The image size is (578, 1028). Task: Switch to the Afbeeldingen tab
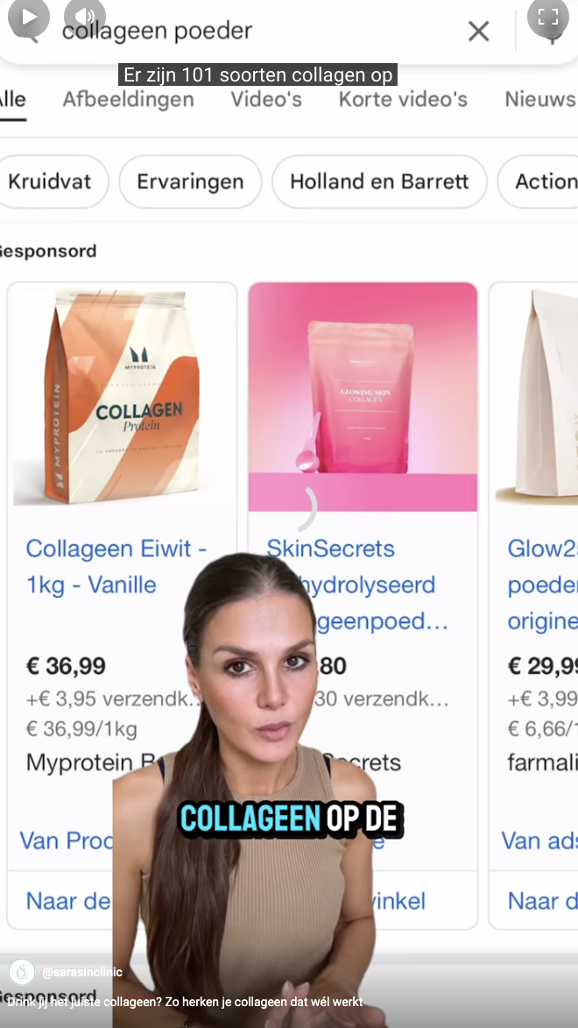tap(129, 100)
